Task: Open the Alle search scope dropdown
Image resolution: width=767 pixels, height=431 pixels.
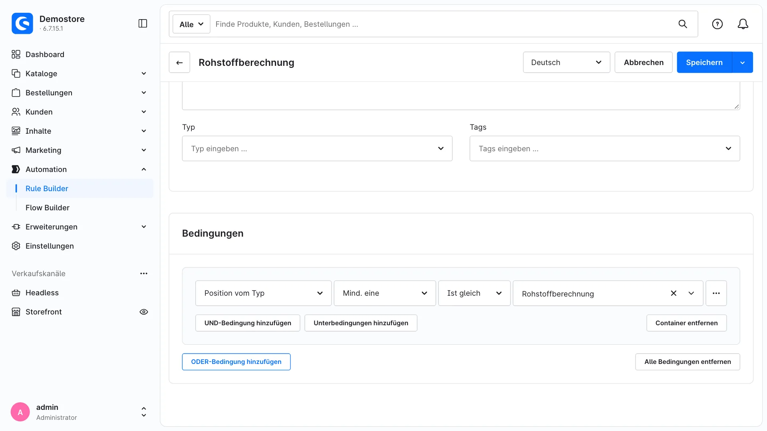Action: pos(191,24)
